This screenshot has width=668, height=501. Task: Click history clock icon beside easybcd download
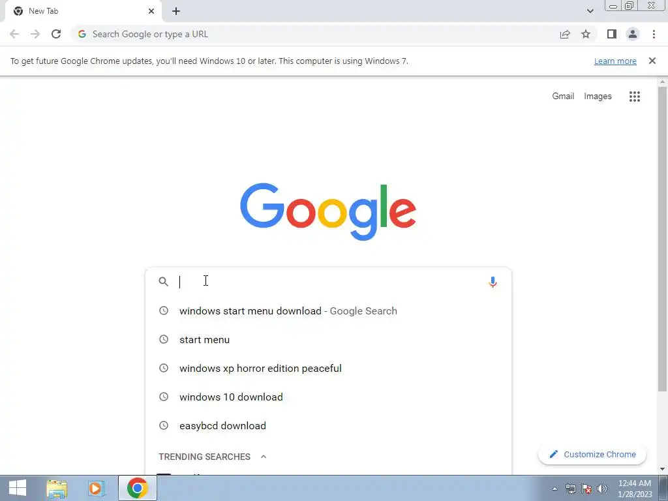click(x=164, y=425)
